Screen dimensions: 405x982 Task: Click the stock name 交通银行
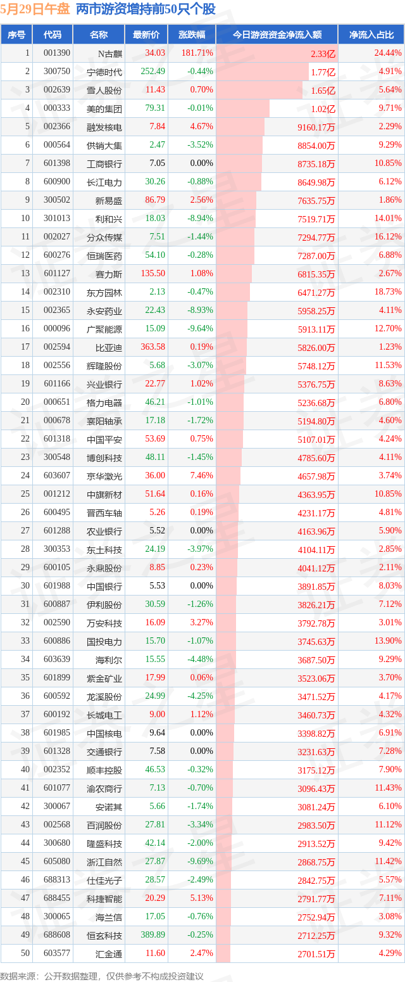tap(104, 752)
